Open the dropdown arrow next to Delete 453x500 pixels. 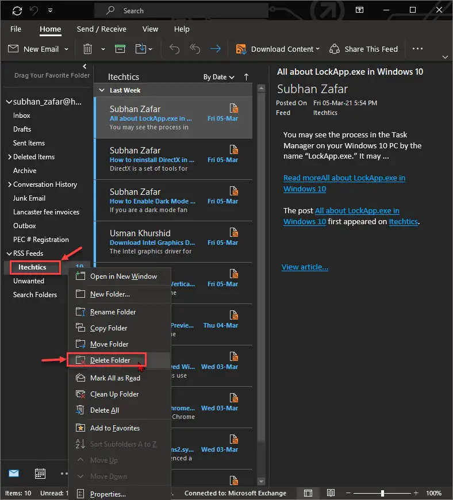pyautogui.click(x=103, y=49)
